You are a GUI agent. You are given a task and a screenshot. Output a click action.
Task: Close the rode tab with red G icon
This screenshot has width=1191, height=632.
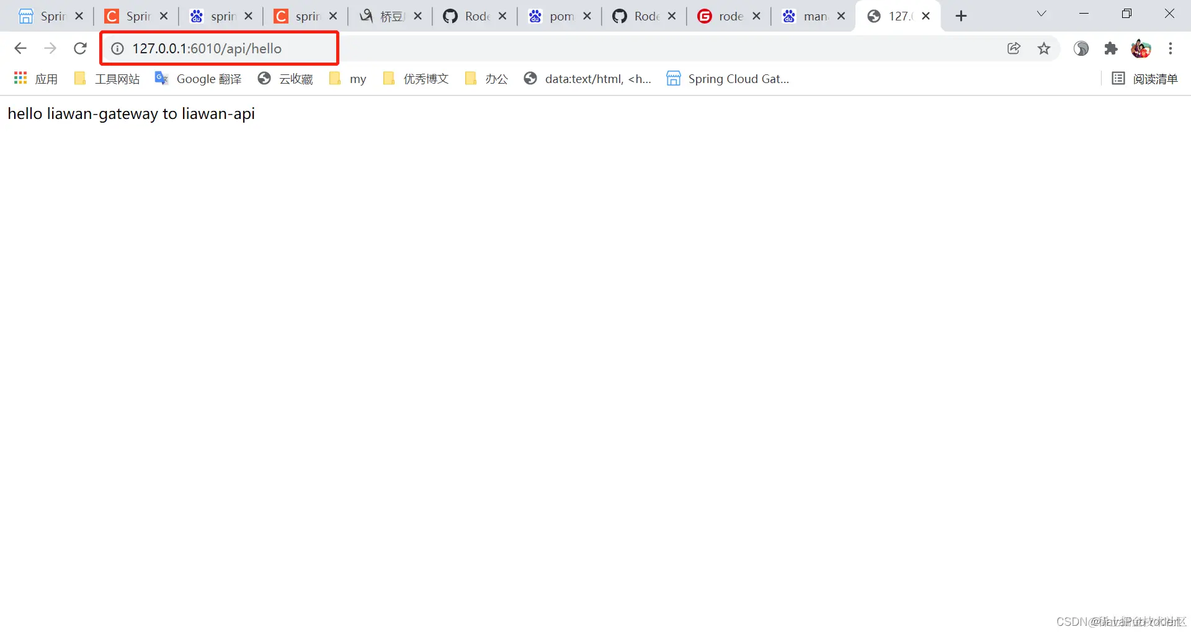pos(757,16)
